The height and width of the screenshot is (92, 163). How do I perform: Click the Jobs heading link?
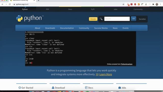click(x=124, y=88)
